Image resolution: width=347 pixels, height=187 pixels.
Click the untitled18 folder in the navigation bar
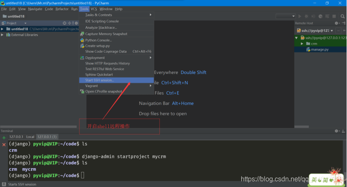point(14,16)
